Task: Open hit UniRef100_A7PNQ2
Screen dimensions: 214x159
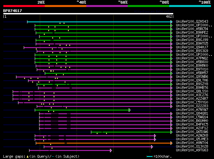Action: click(192, 58)
